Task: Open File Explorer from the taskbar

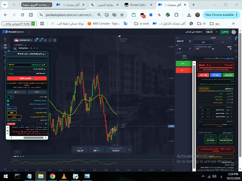Action: point(41,176)
